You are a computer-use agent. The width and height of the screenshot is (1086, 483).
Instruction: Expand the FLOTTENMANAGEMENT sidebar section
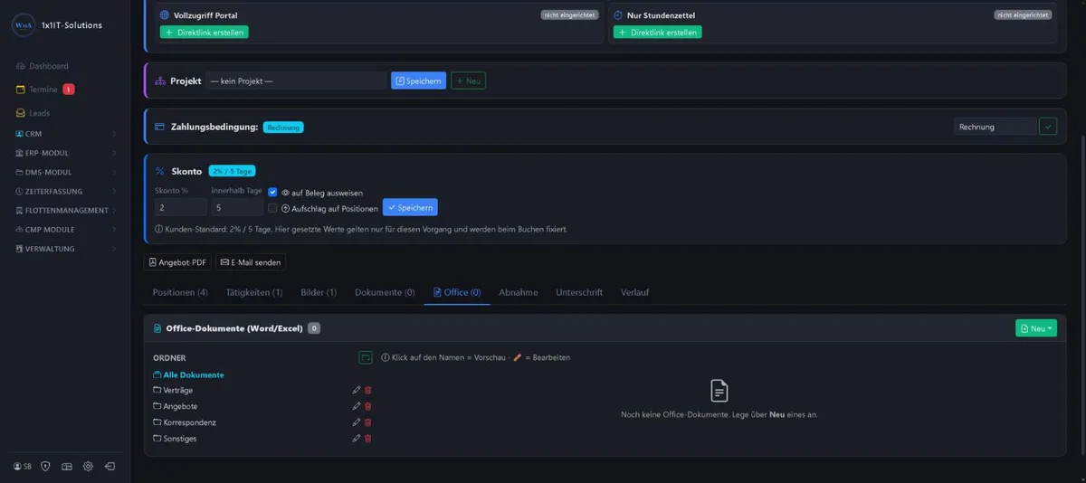click(65, 210)
